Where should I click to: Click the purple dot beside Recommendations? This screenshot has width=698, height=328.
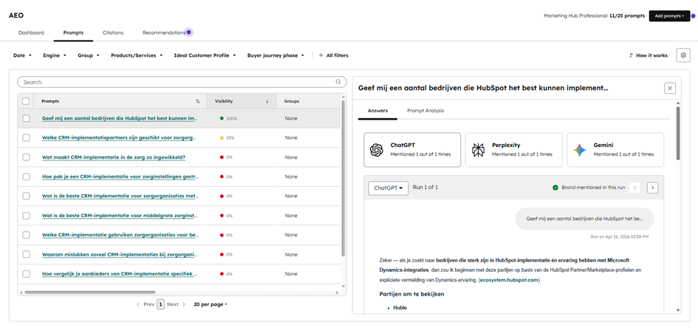(189, 32)
